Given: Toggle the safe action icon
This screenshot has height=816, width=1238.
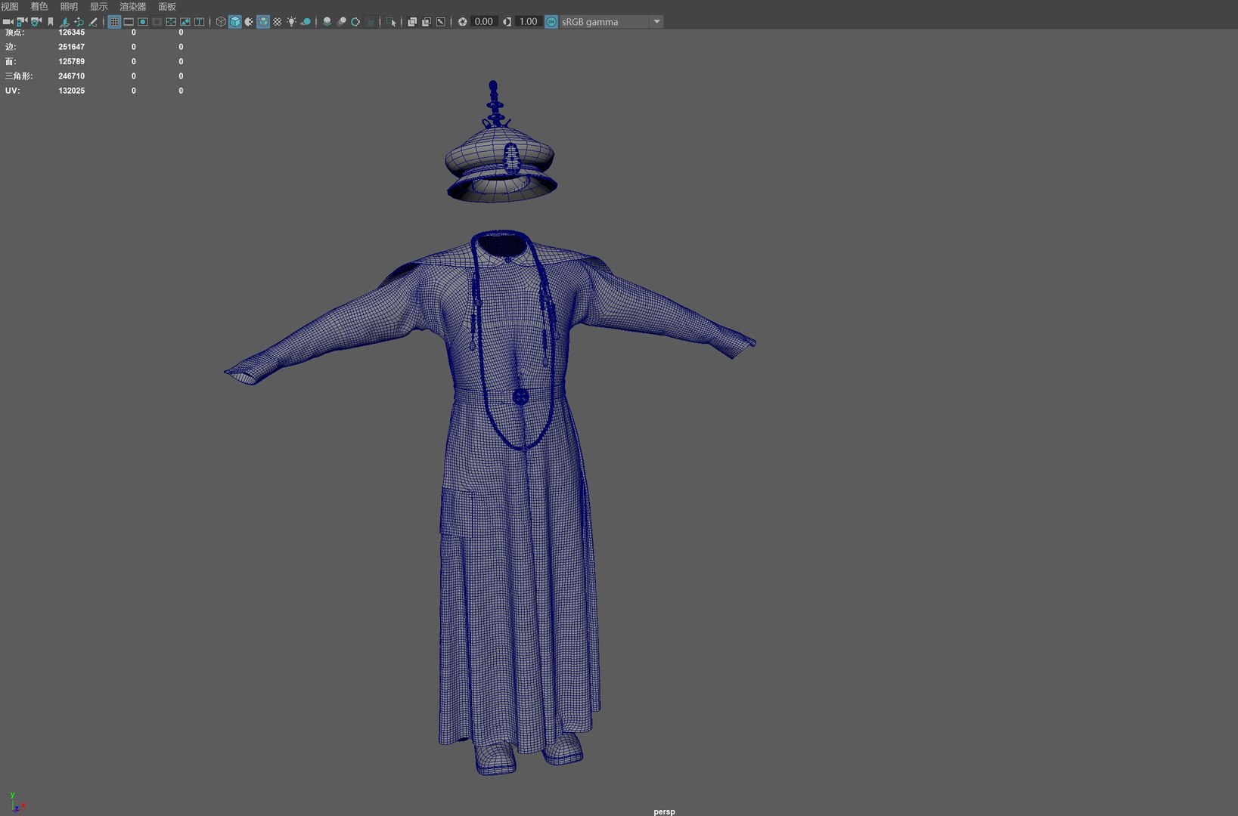Looking at the screenshot, I should (185, 22).
